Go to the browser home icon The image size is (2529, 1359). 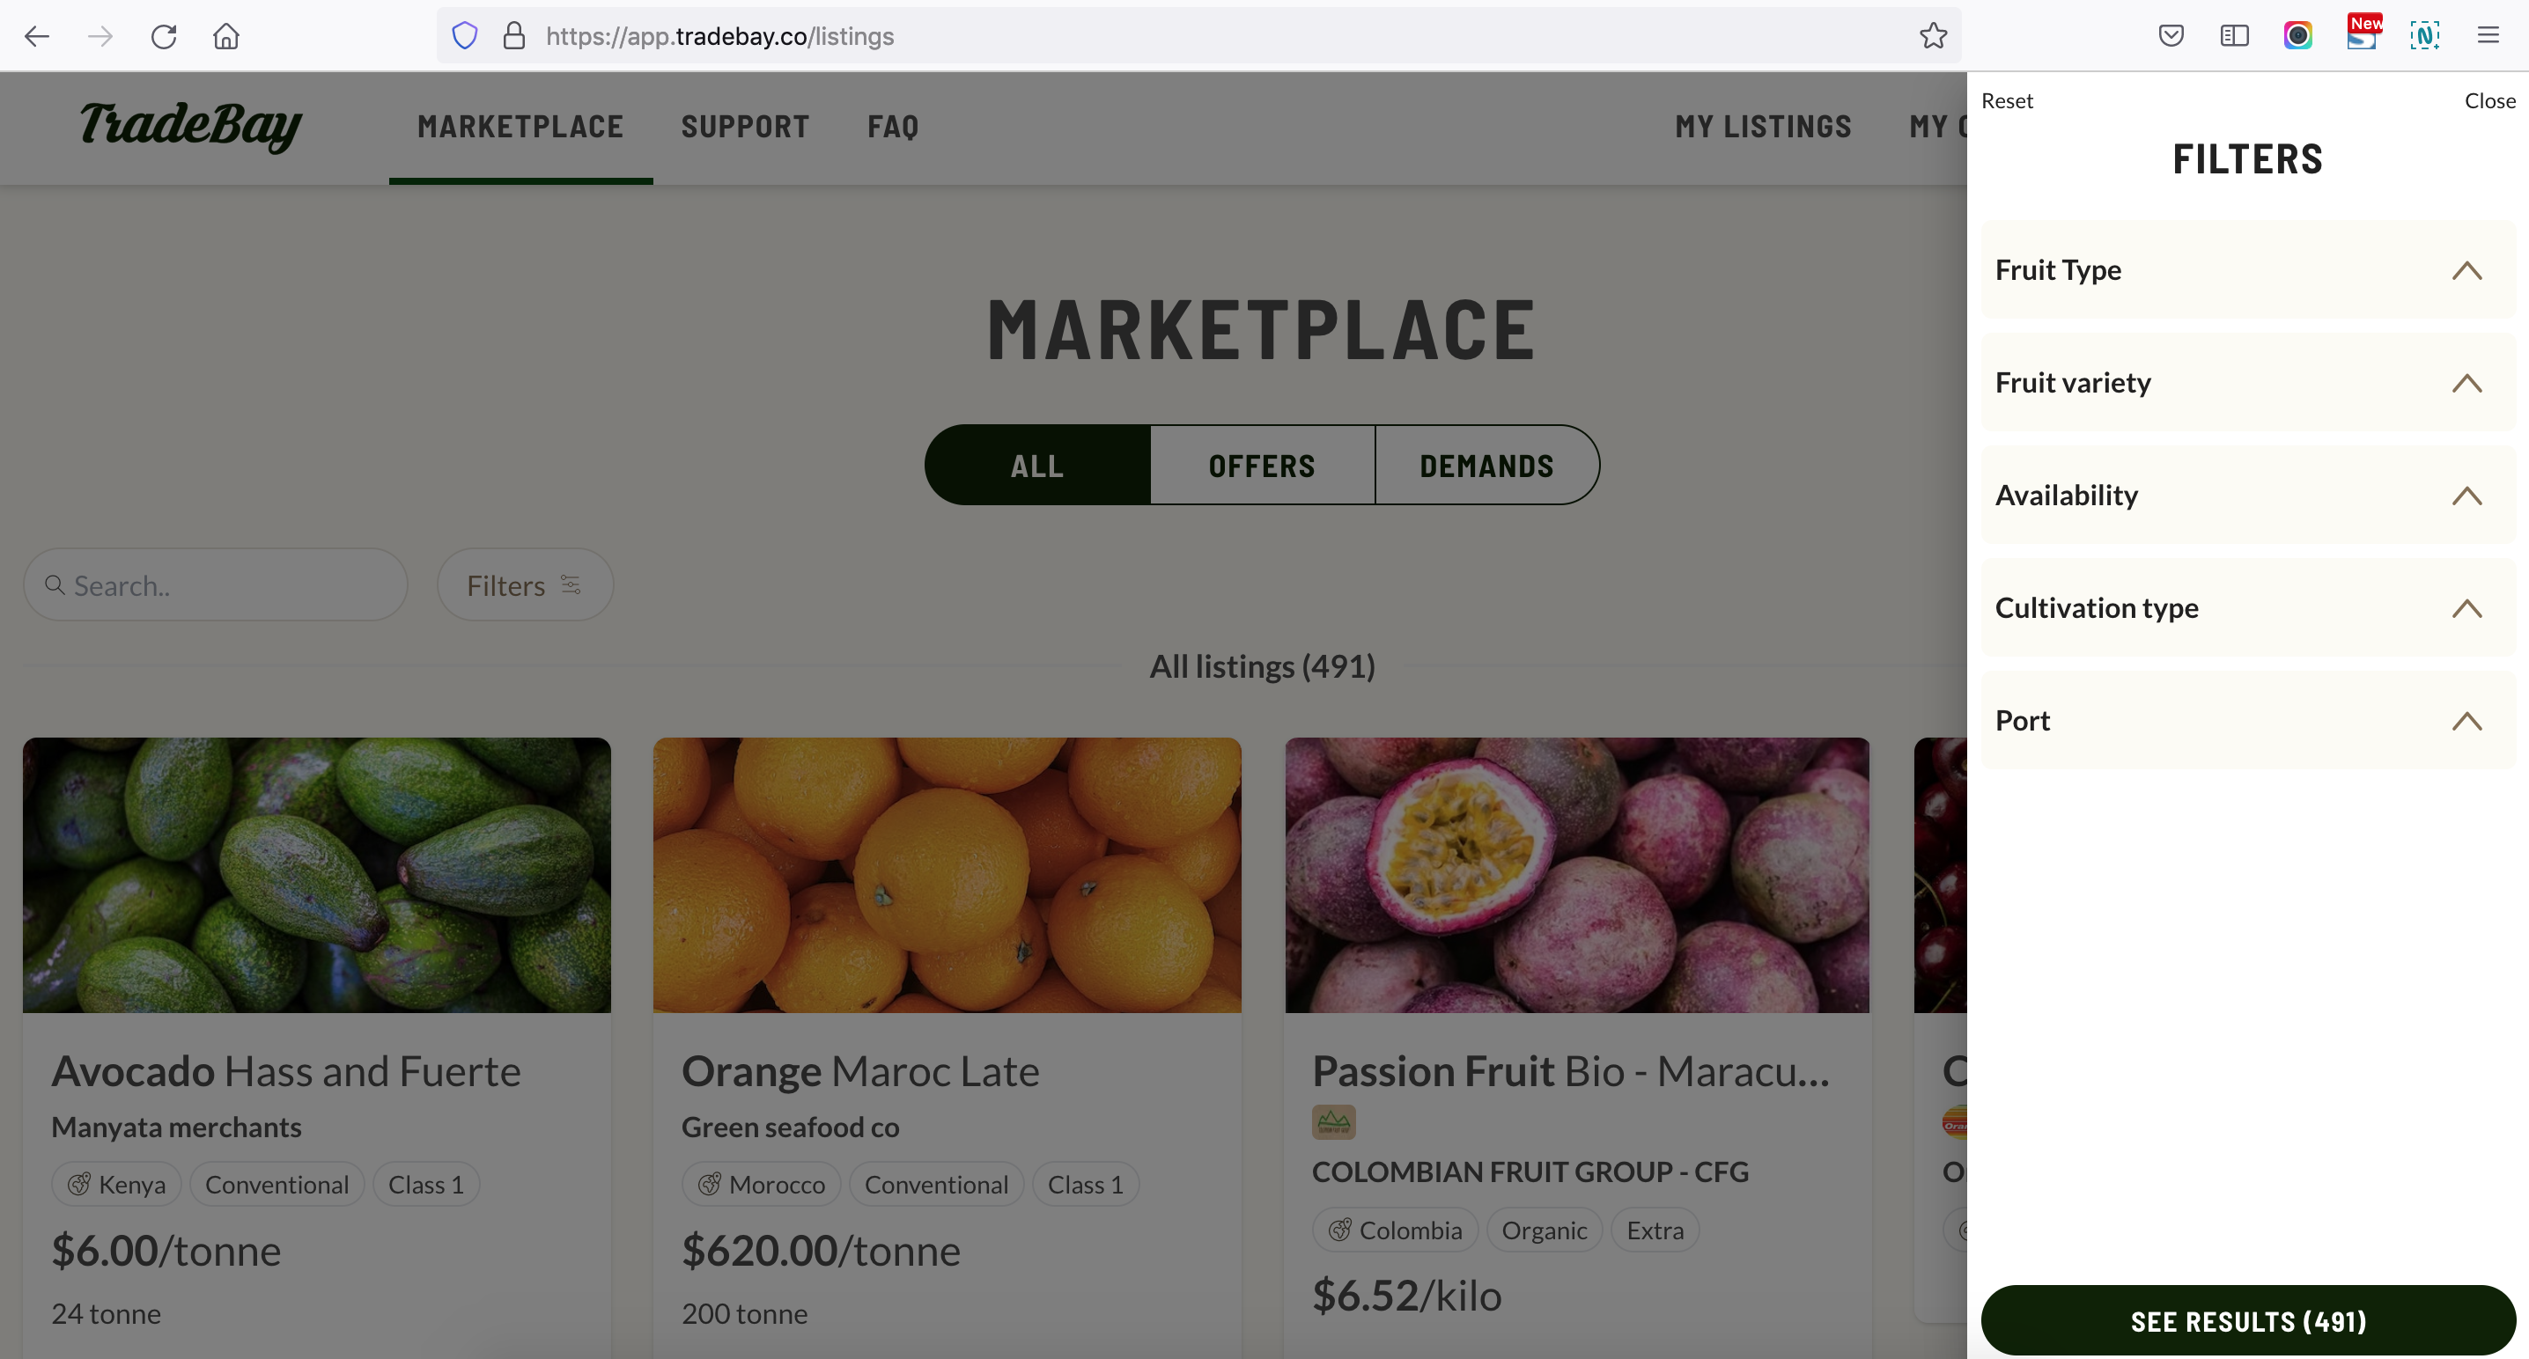225,36
